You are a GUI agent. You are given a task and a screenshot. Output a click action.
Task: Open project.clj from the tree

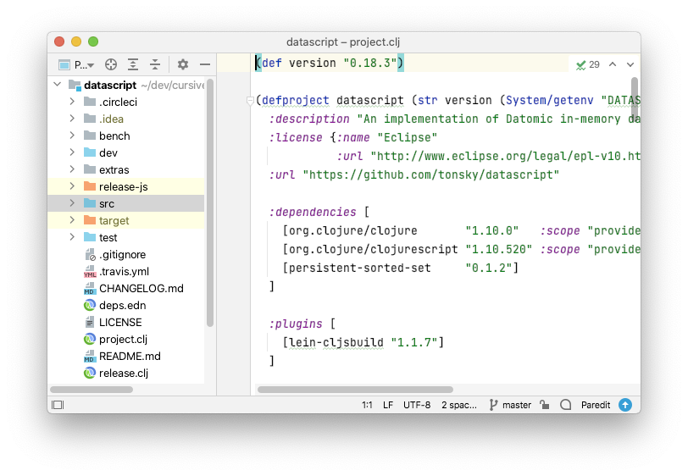click(124, 339)
